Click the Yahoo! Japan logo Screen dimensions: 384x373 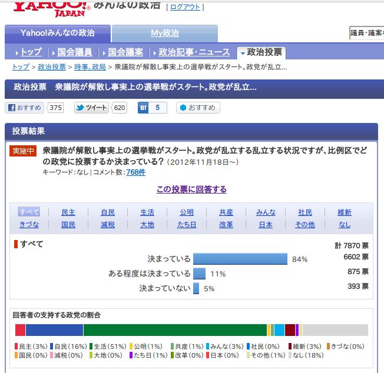click(x=52, y=7)
